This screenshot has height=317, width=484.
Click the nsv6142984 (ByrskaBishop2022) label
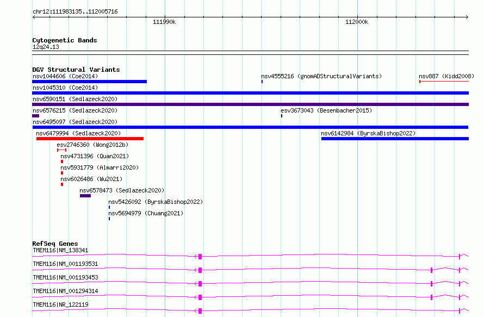point(368,133)
